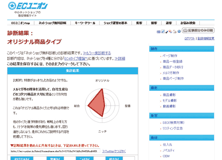
Task: Open the ショップ運営の基本 menu item
Action: tap(115, 23)
